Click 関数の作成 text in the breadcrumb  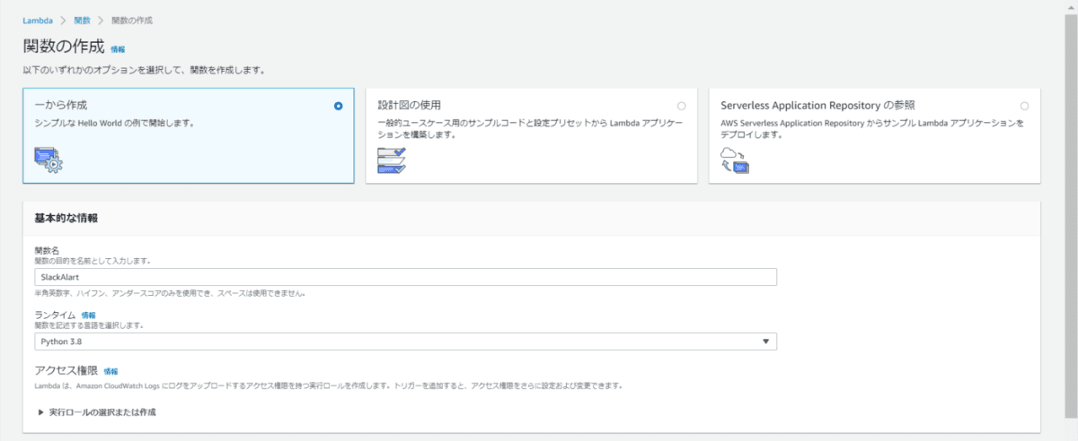(131, 20)
